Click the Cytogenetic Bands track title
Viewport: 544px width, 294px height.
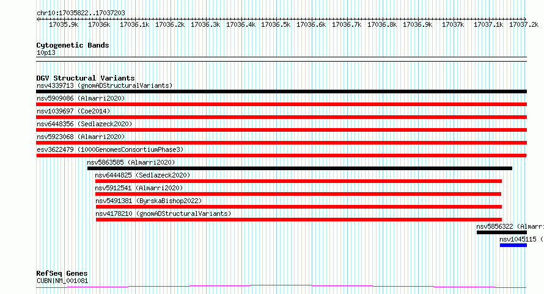pos(73,45)
